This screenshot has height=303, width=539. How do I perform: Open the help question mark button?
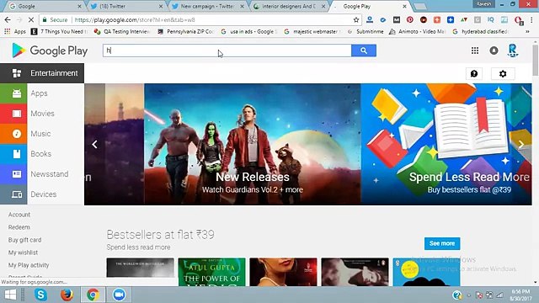(x=474, y=73)
